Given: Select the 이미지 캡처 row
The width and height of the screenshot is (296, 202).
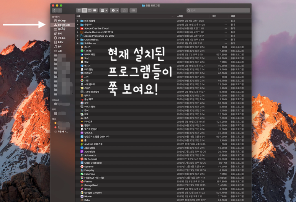Looking at the screenshot, I should pos(163,107).
